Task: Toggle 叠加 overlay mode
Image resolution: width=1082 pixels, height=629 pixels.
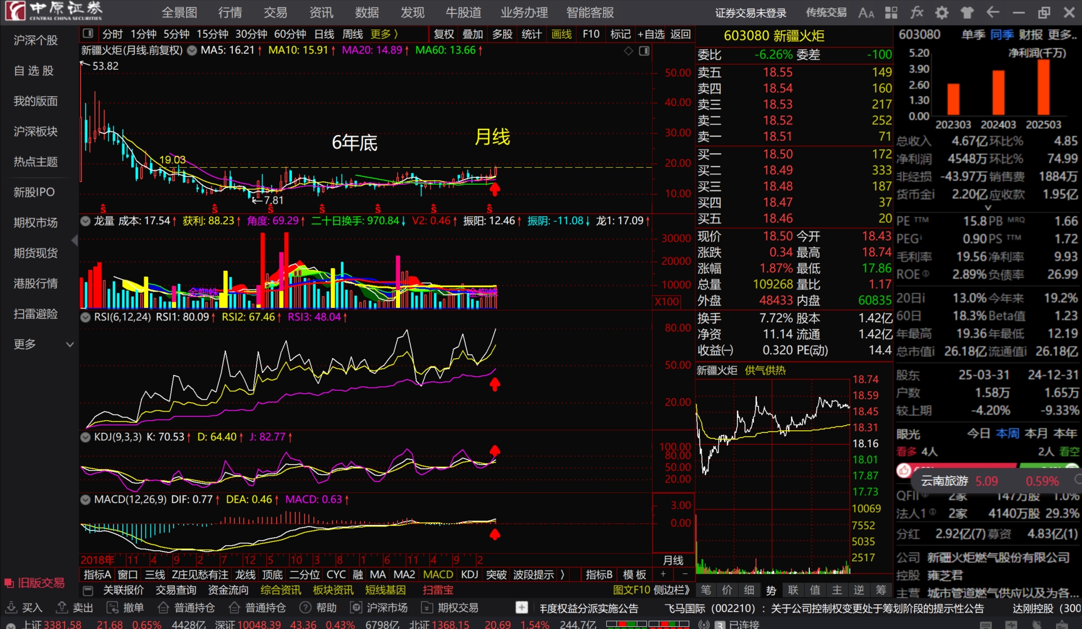Action: (x=473, y=34)
